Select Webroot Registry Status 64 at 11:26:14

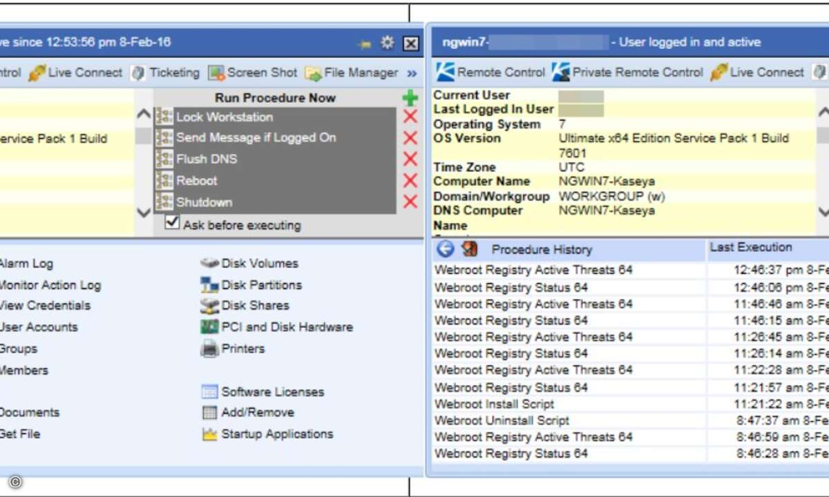[511, 353]
